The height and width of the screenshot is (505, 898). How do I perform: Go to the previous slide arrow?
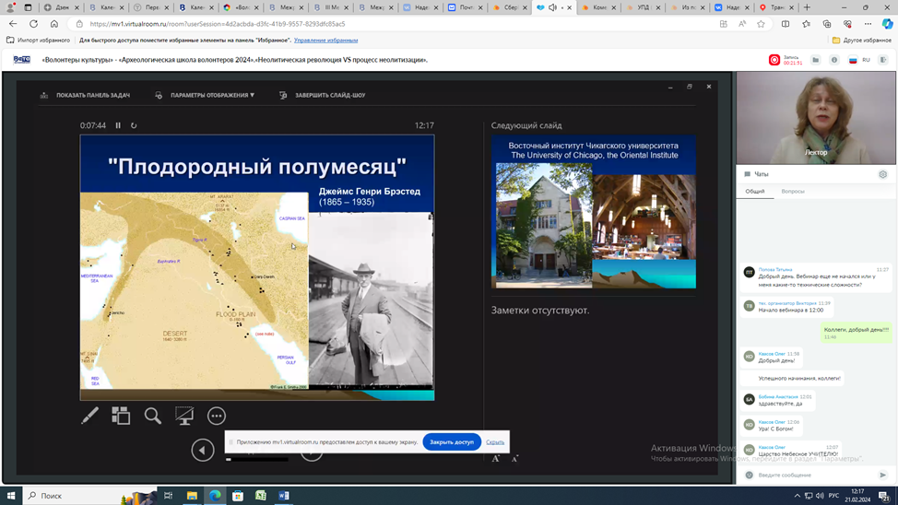click(x=203, y=450)
